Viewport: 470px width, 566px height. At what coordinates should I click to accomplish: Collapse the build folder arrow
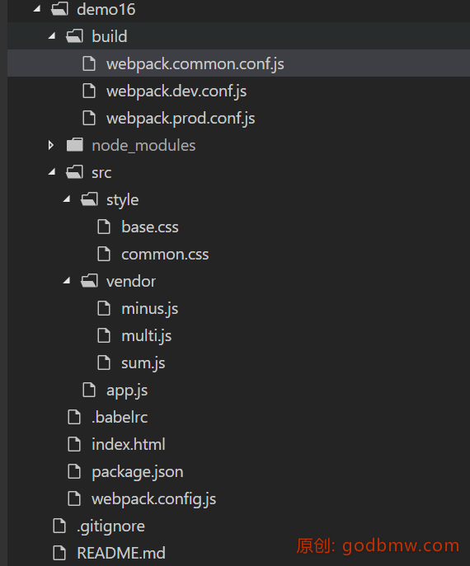52,36
